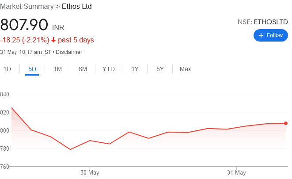Show the Max range tab
Image resolution: width=292 pixels, height=179 pixels.
[x=185, y=69]
